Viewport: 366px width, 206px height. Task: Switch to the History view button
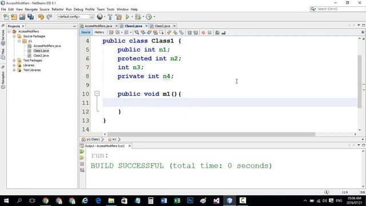pos(99,33)
